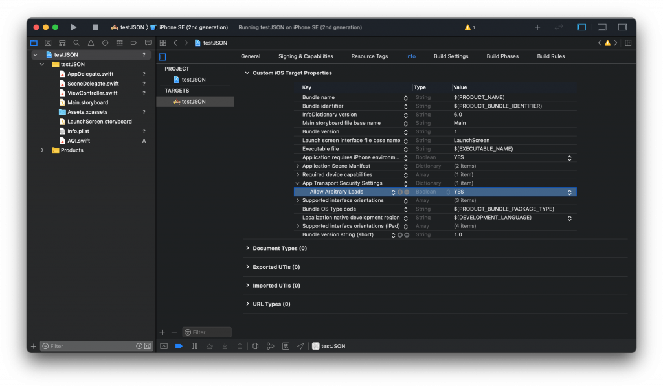Open the Test navigator diamond icon

click(106, 43)
